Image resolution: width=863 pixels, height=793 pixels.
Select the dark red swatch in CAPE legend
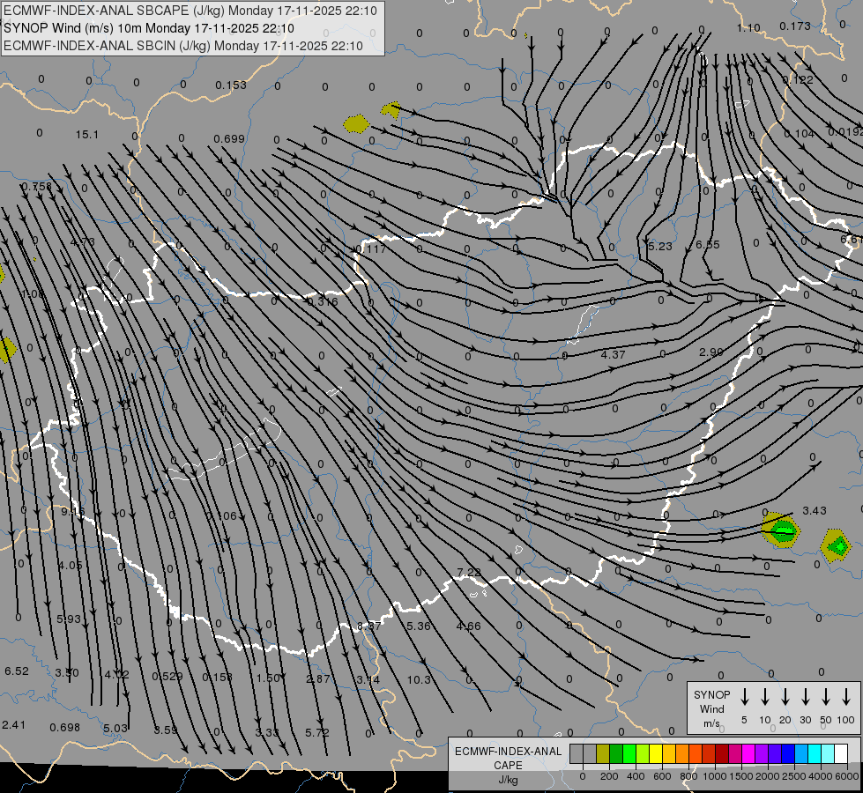point(722,754)
